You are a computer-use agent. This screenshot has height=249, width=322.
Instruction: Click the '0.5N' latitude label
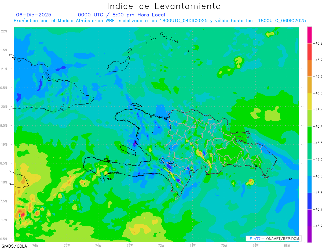coord(3,88)
